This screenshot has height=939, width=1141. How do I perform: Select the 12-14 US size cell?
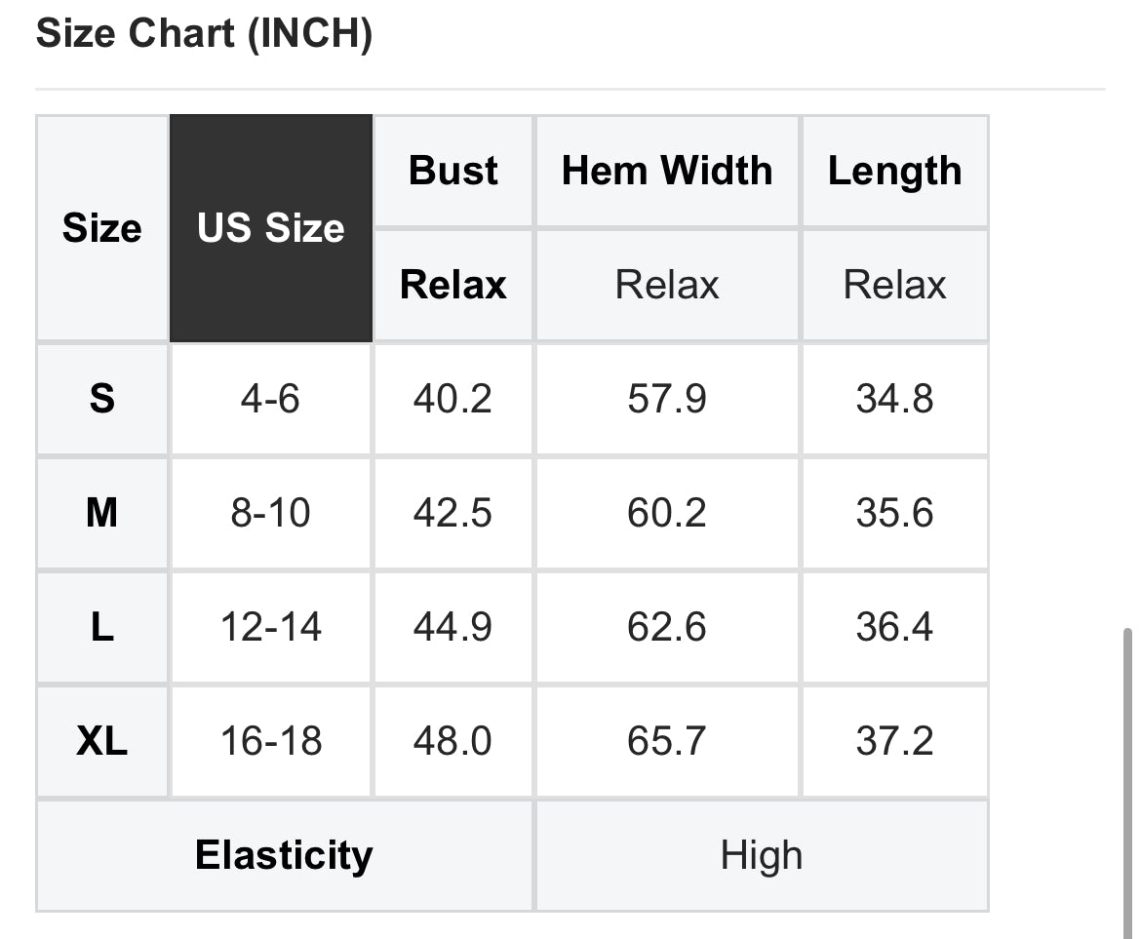click(x=271, y=627)
